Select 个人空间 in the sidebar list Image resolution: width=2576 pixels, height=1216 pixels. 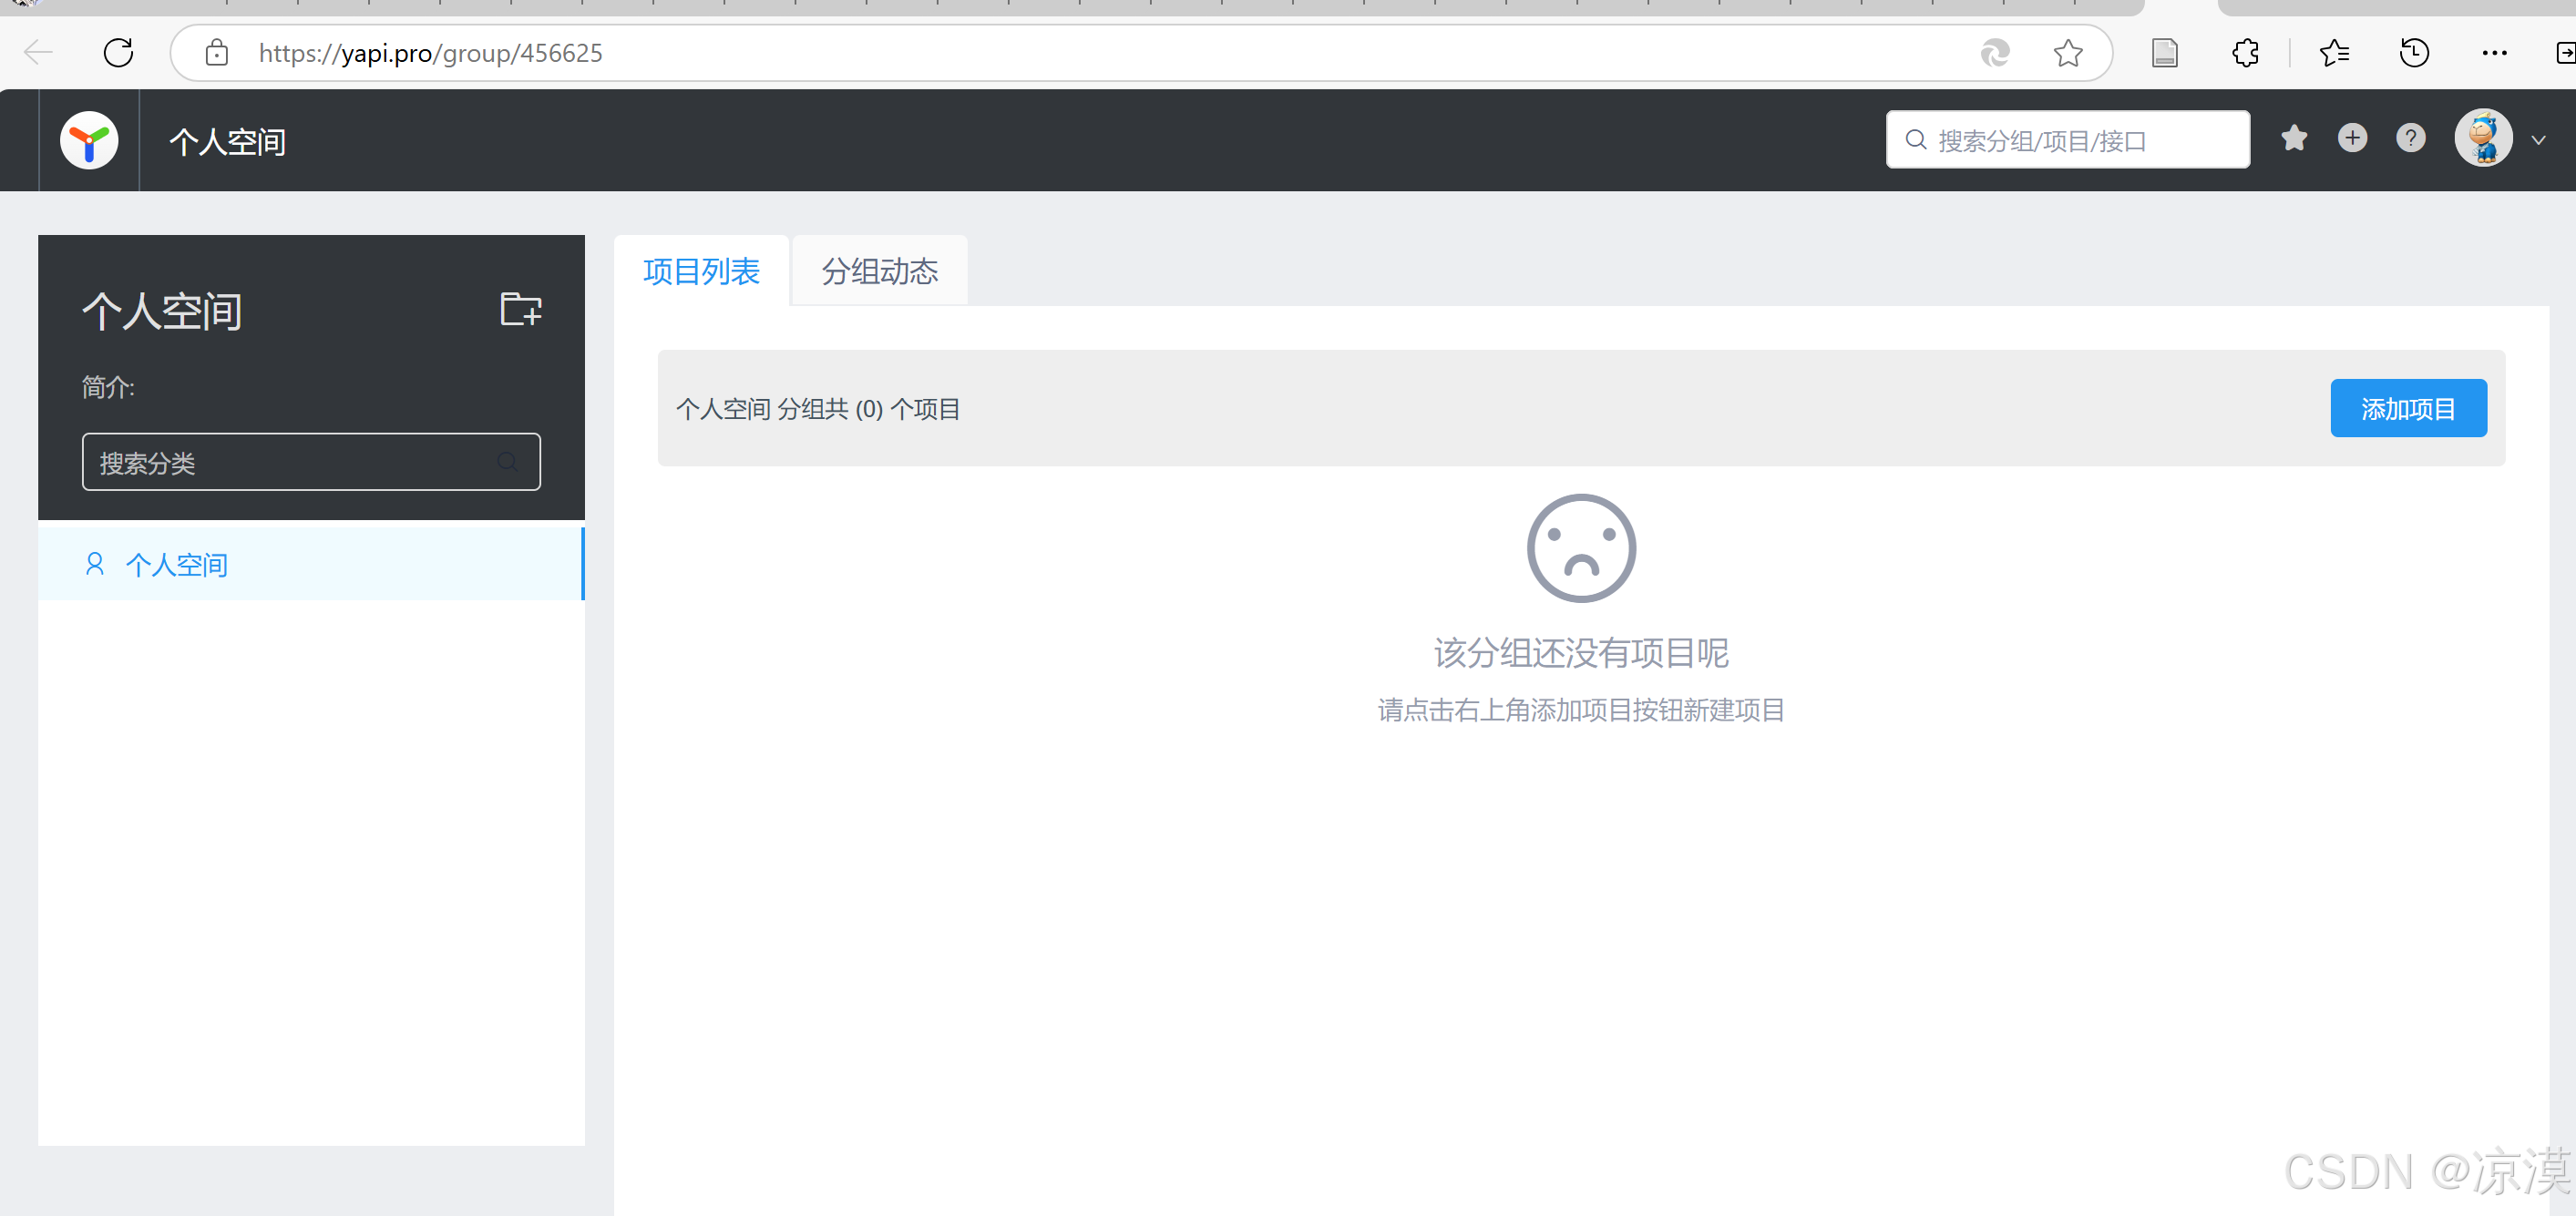(177, 564)
